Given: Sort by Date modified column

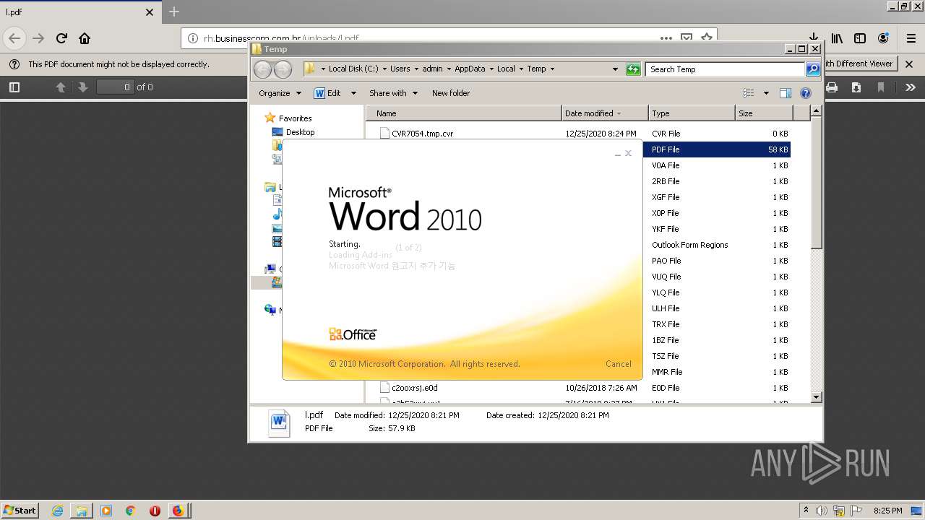Looking at the screenshot, I should tap(605, 113).
